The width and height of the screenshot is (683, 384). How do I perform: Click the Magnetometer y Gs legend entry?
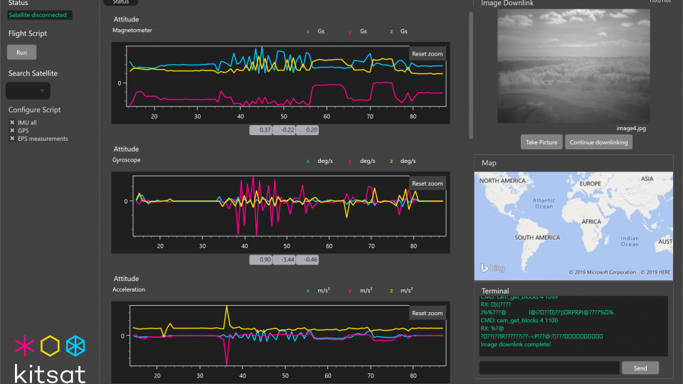click(x=358, y=31)
